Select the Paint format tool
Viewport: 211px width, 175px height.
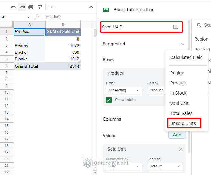tap(40, 7)
